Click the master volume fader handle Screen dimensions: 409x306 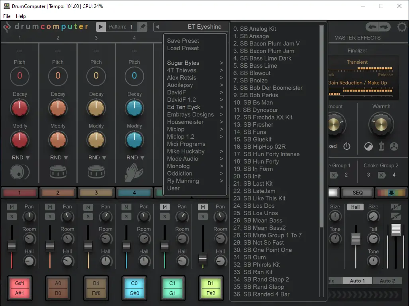(396, 230)
